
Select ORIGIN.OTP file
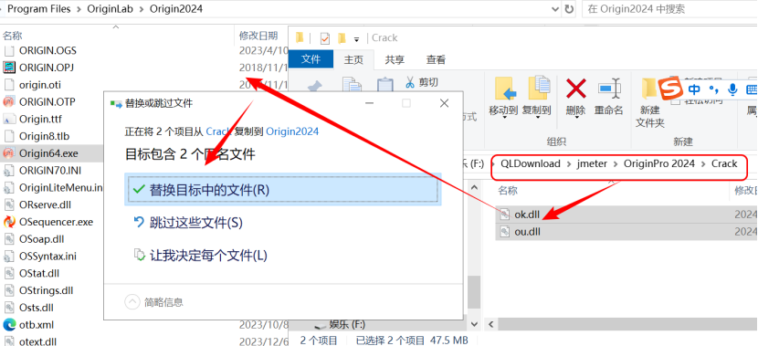(x=47, y=102)
